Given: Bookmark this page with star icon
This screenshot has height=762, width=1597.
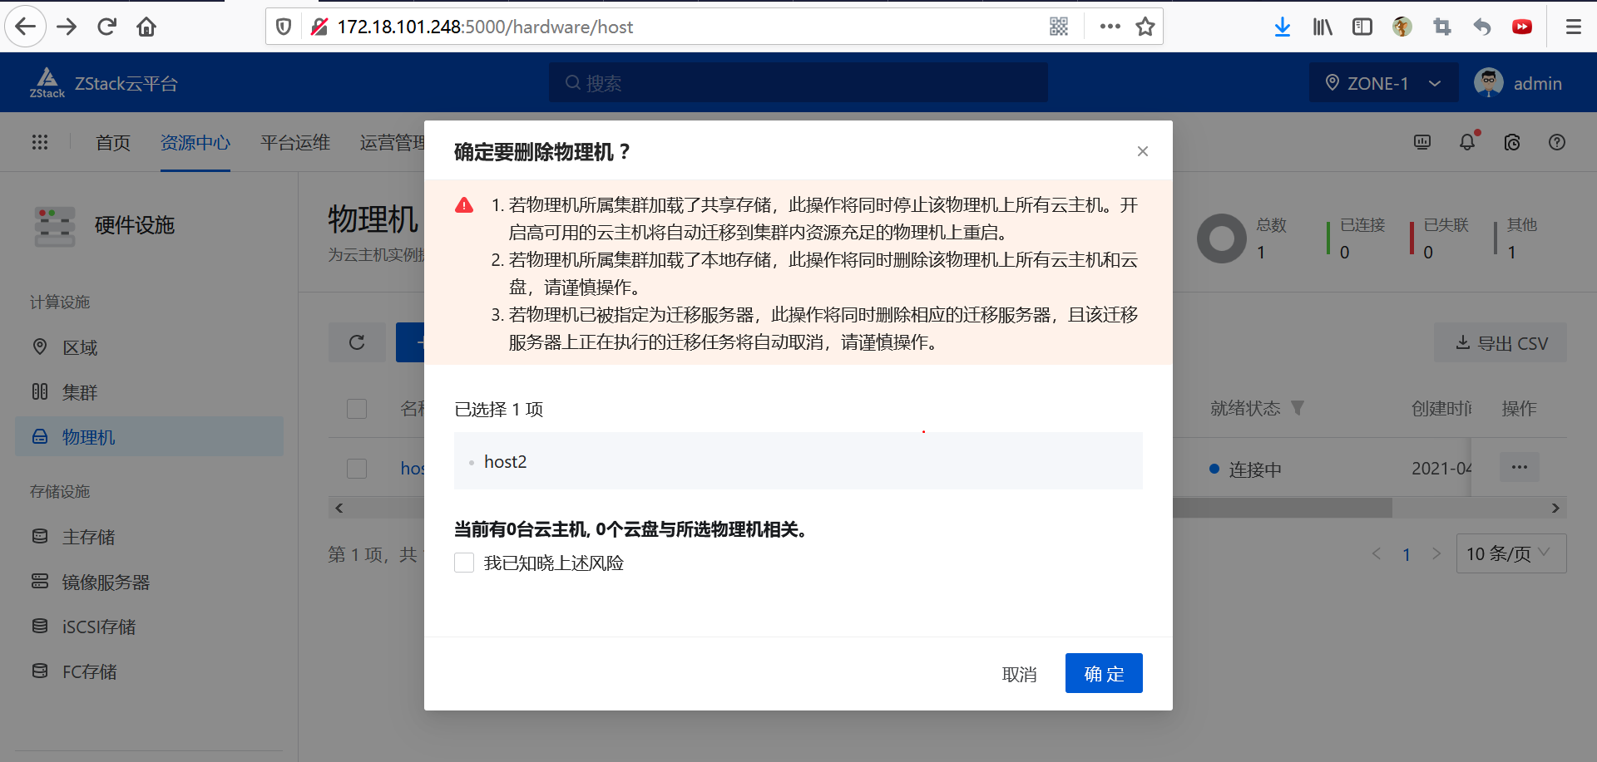Looking at the screenshot, I should 1145,27.
